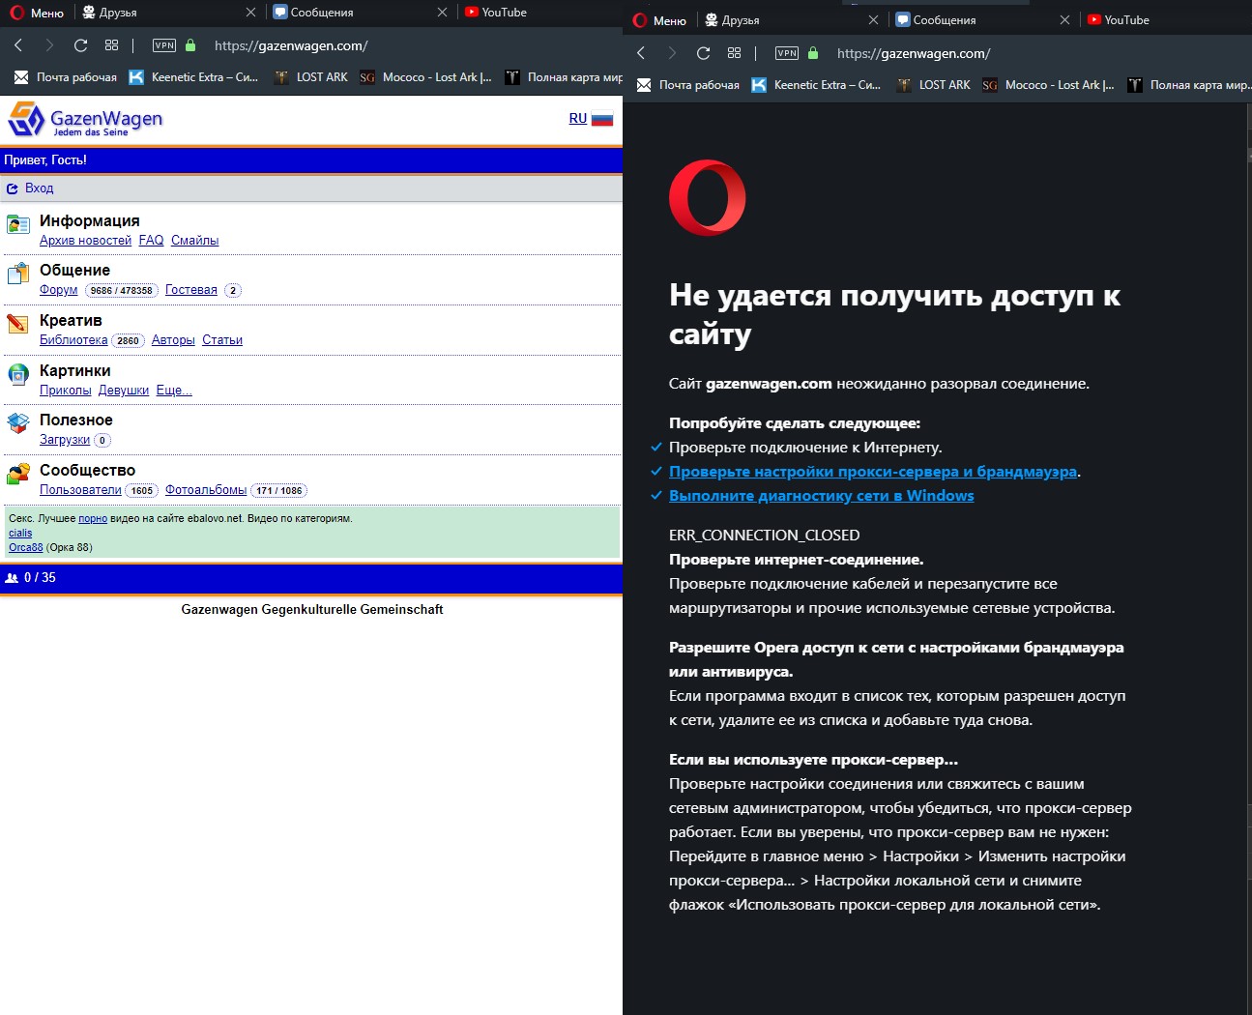This screenshot has width=1252, height=1015.
Task: Close the Друзья tab in right window
Action: (873, 20)
